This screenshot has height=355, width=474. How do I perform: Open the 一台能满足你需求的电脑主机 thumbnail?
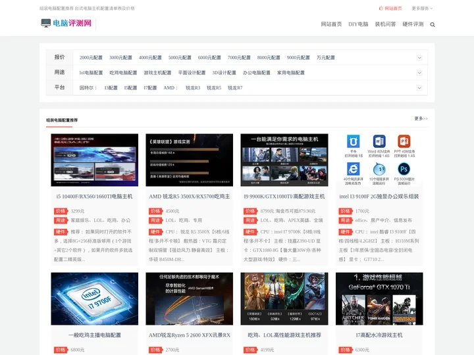284,160
